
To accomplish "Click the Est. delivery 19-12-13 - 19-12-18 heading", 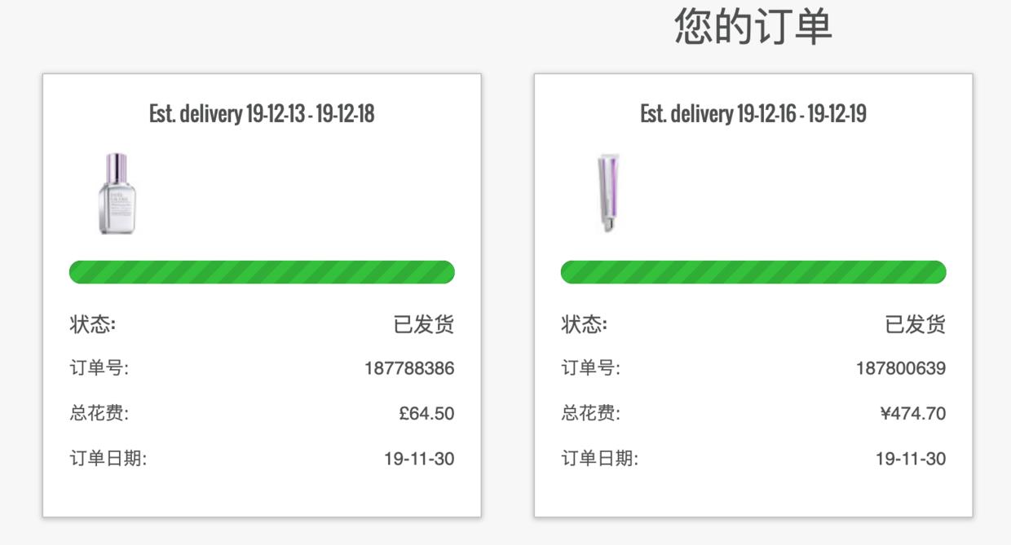I will (262, 113).
